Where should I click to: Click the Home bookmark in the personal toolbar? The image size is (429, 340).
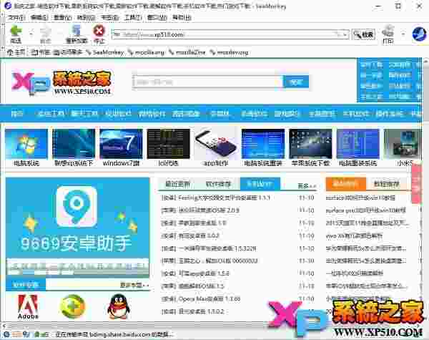point(16,52)
